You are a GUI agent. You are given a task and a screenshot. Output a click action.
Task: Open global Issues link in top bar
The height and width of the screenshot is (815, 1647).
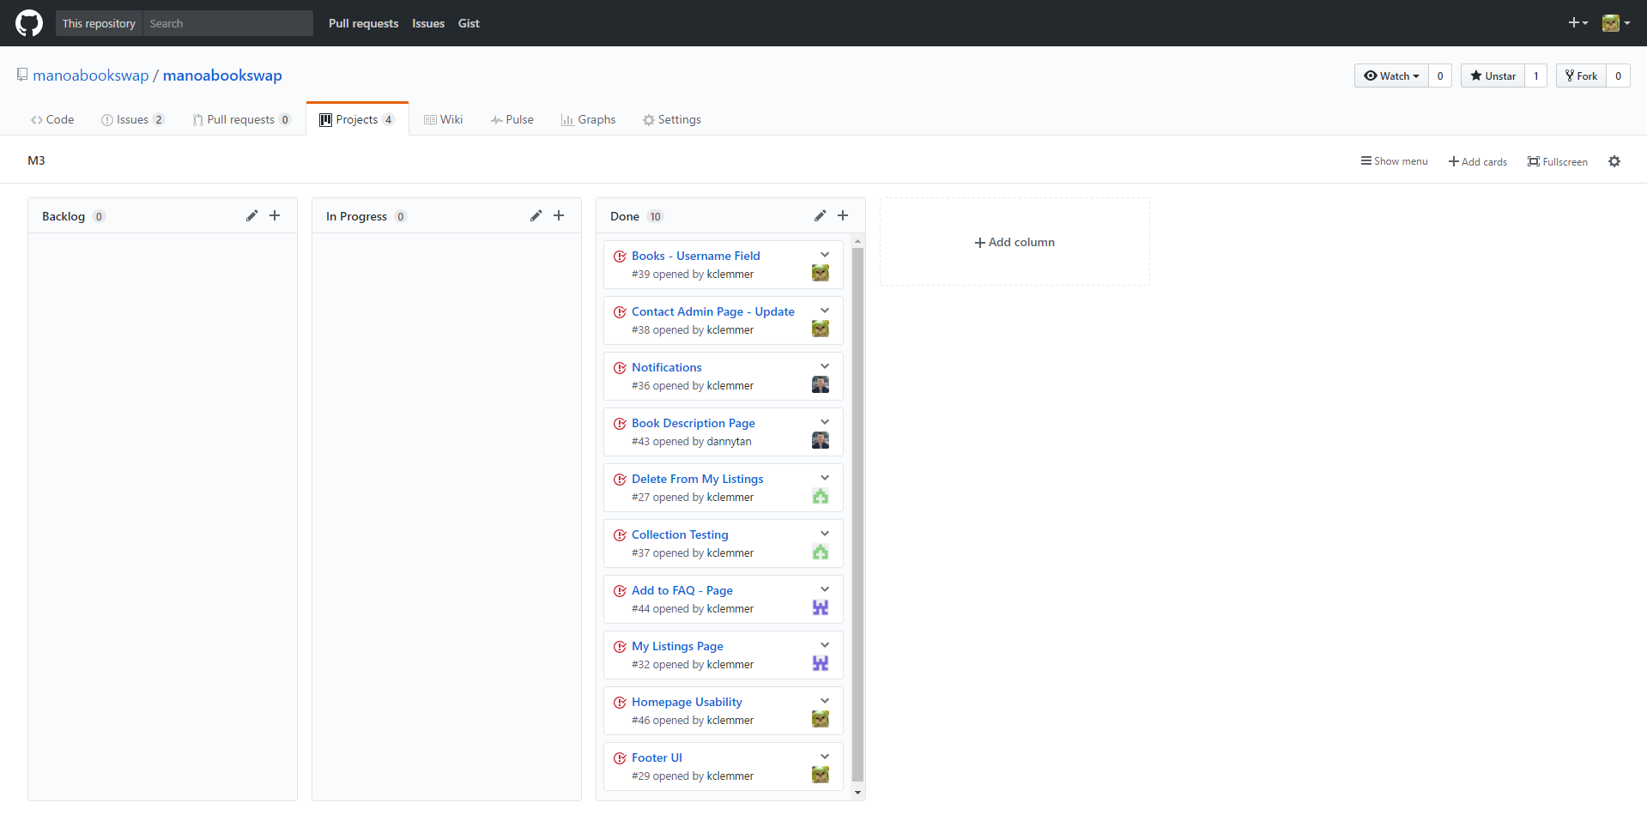(x=428, y=23)
